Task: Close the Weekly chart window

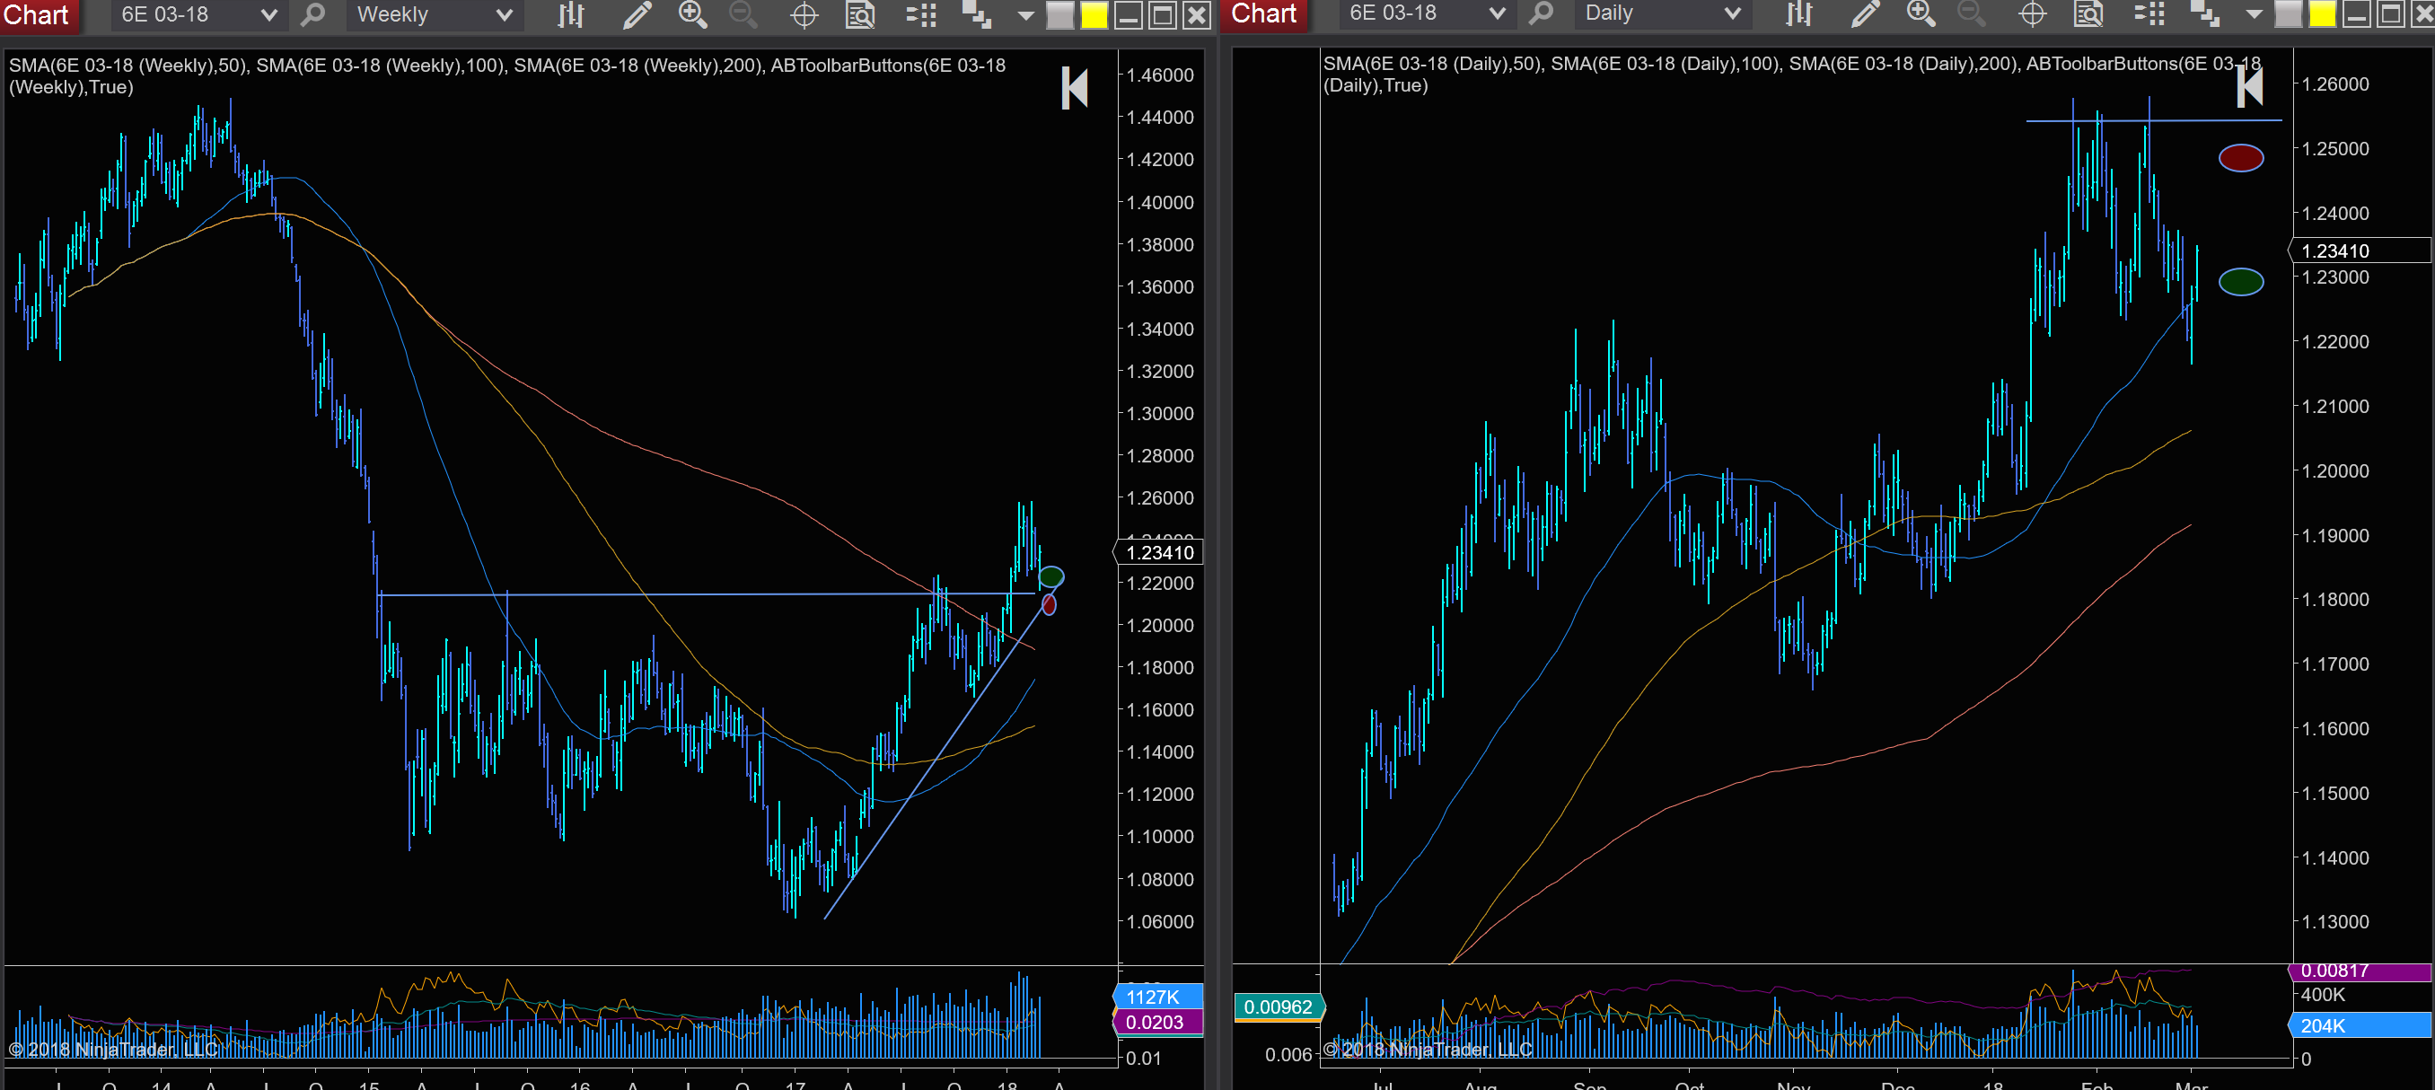Action: point(1196,16)
